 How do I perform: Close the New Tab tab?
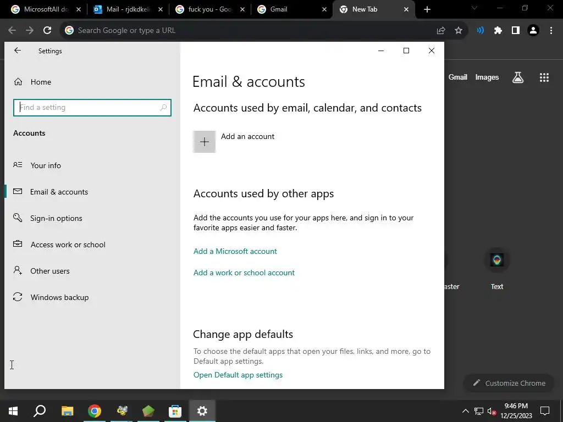(406, 10)
